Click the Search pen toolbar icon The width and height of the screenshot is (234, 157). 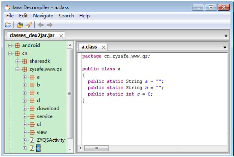pyautogui.click(x=29, y=25)
